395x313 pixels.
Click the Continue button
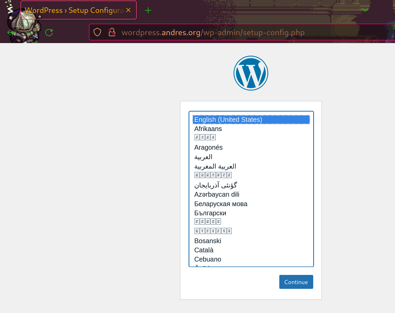pos(296,282)
